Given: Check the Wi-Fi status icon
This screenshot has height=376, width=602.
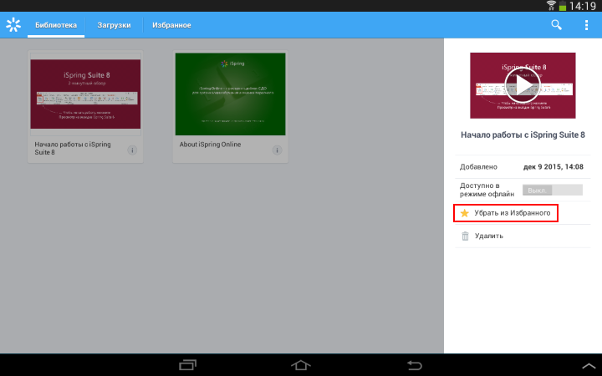Looking at the screenshot, I should (551, 5).
